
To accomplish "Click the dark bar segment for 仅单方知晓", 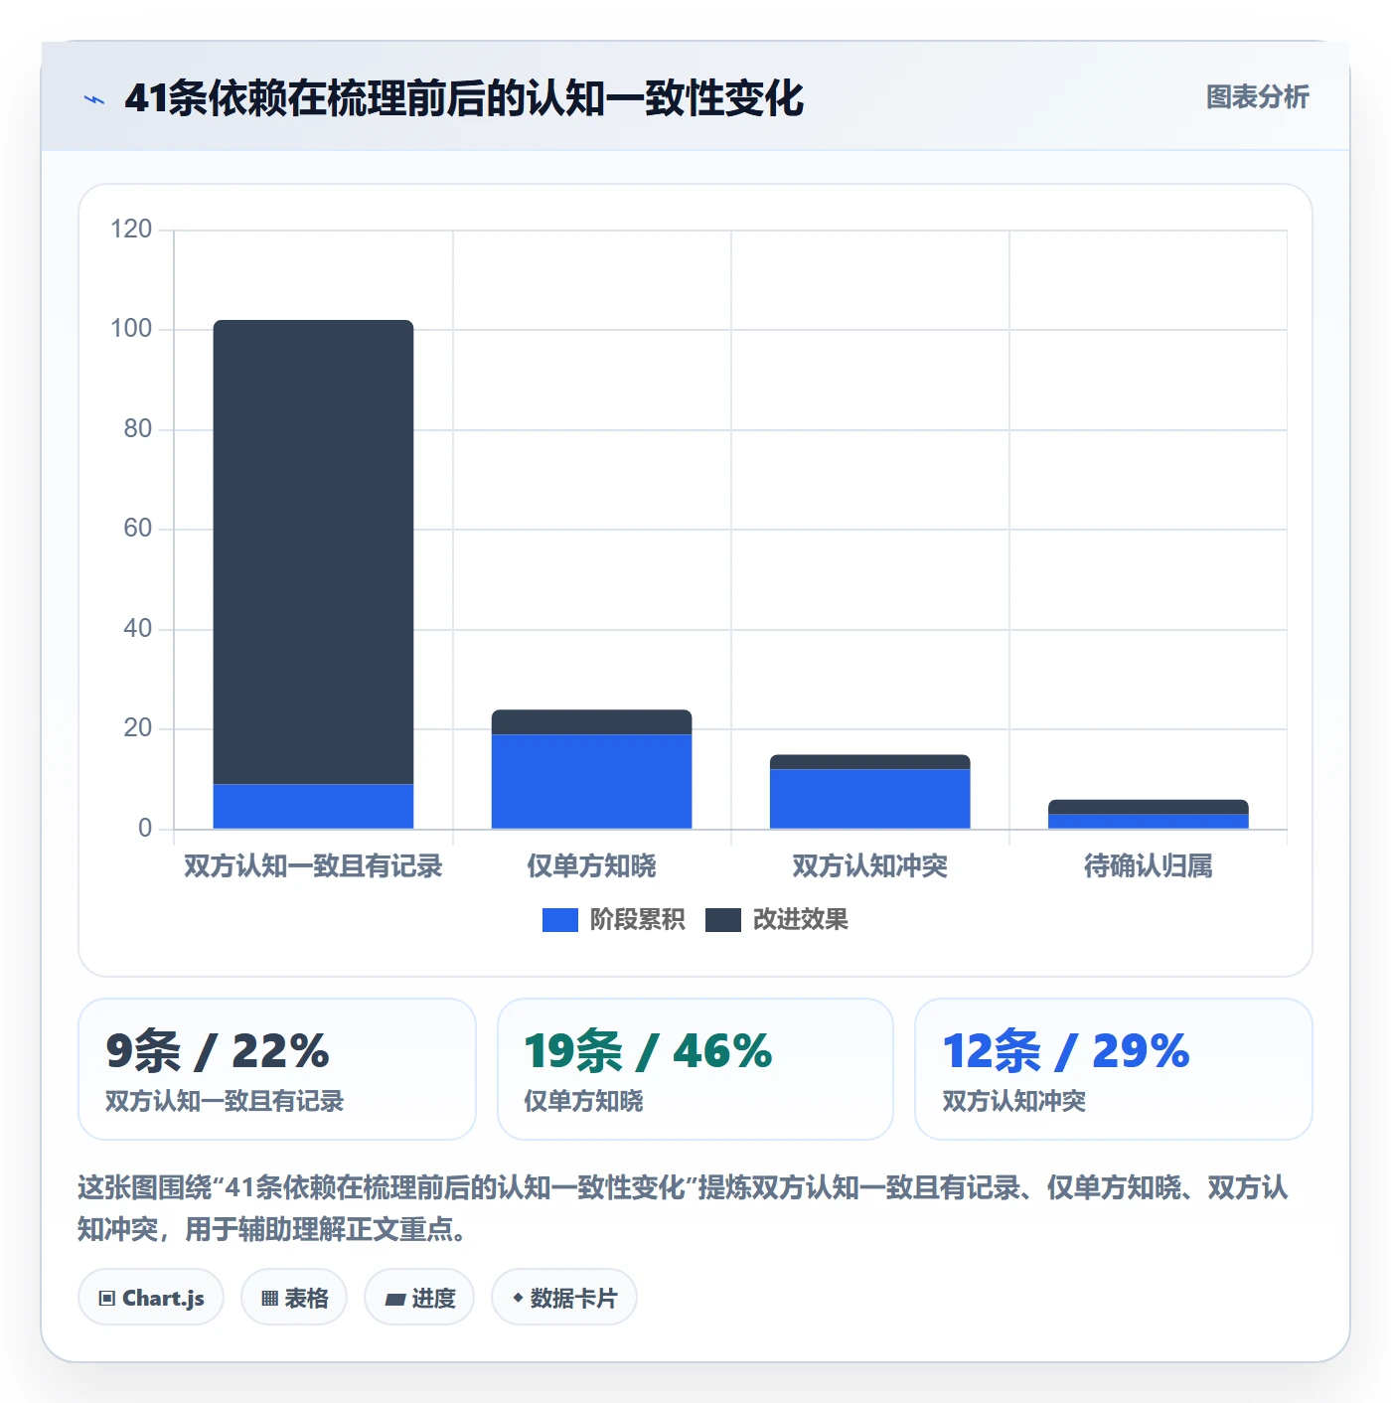I will [x=591, y=722].
